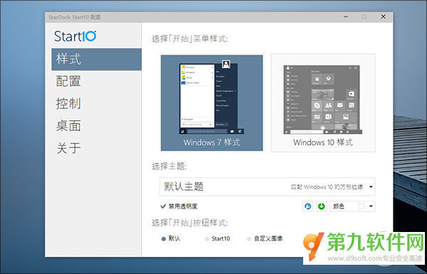Open the 关于 sidebar tab
427x274 pixels.
click(x=96, y=148)
